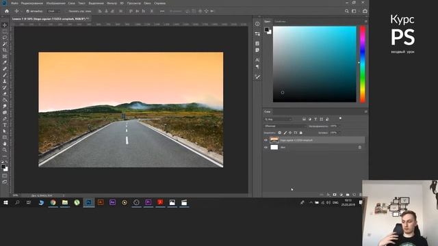Select the Rectangle shape tool
This screenshot has width=438, height=246.
click(x=5, y=137)
